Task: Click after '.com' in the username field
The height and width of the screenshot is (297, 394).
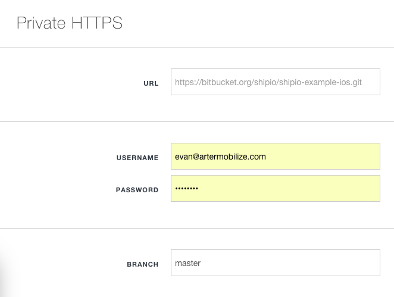Action: coord(267,157)
